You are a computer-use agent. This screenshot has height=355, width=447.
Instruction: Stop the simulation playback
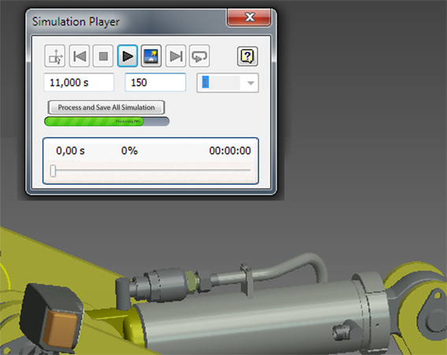pyautogui.click(x=103, y=56)
